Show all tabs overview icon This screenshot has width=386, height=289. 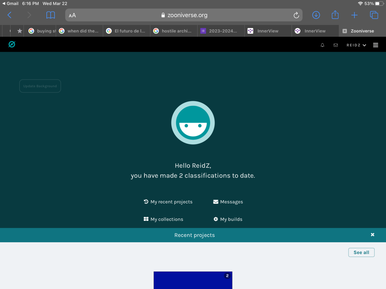[374, 15]
